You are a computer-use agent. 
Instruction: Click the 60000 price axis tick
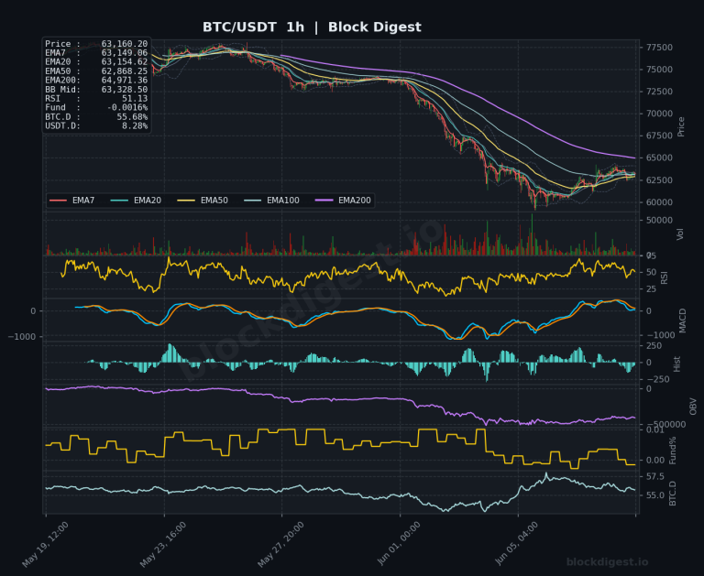click(660, 202)
